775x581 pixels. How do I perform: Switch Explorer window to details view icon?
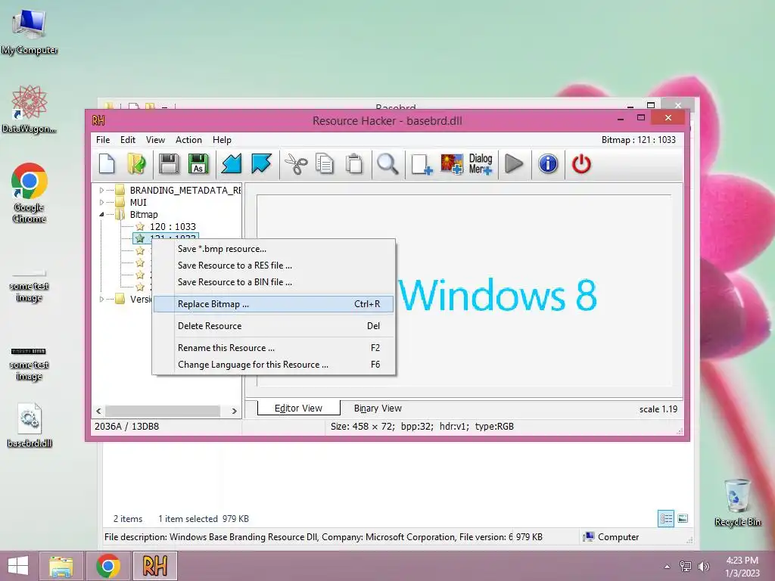tap(666, 518)
